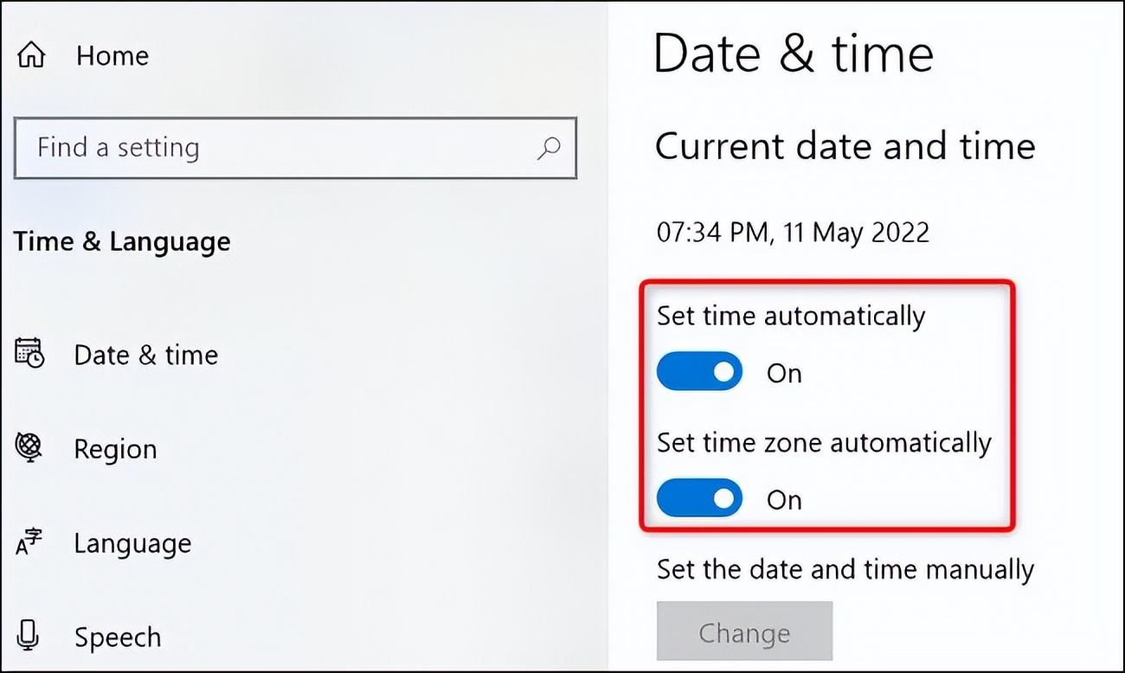Screen dimensions: 1125x673
Task: Navigate to the Home settings page
Action: tap(112, 54)
